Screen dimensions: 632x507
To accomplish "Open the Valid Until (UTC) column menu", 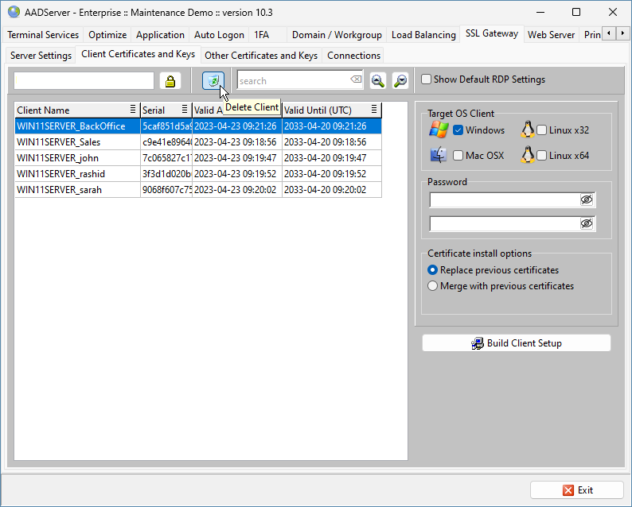I will [374, 110].
